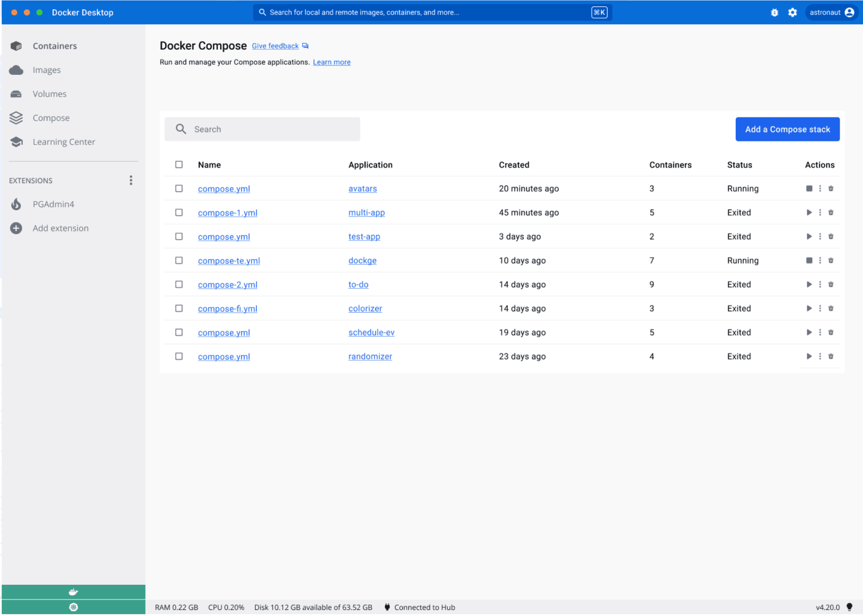Open the astronaut account menu
The height and width of the screenshot is (615, 863).
(x=831, y=13)
